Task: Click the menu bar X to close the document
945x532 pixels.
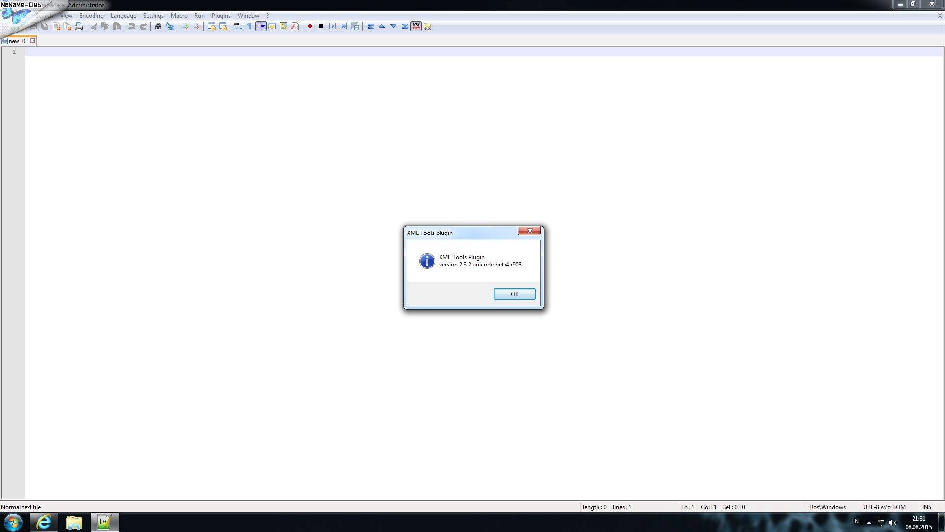Action: coord(940,16)
